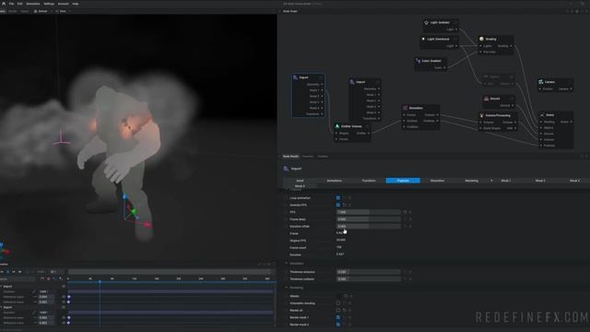
Task: Click the Volume Processing node icon
Action: click(481, 115)
